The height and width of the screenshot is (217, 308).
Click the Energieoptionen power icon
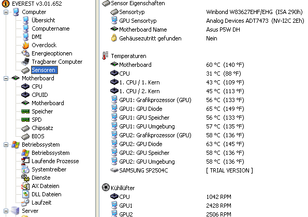click(x=25, y=53)
